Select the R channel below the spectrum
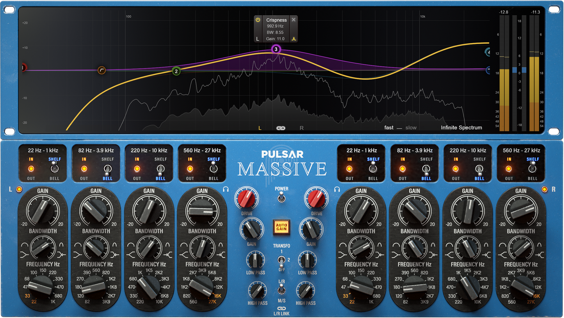The height and width of the screenshot is (318, 564). (x=302, y=128)
